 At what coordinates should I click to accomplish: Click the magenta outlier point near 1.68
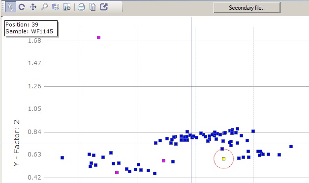click(x=99, y=38)
